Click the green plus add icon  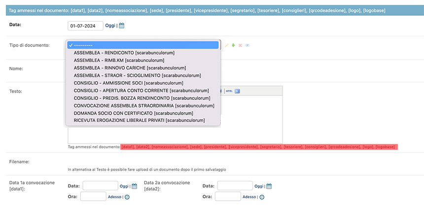(233, 45)
